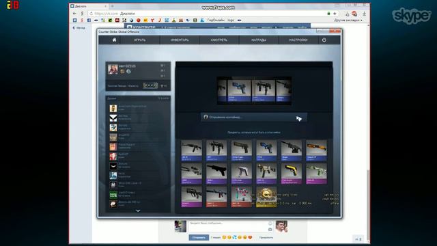The height and width of the screenshot is (246, 437).
Task: Open emoji picker smiley in message box
Action: point(270,223)
